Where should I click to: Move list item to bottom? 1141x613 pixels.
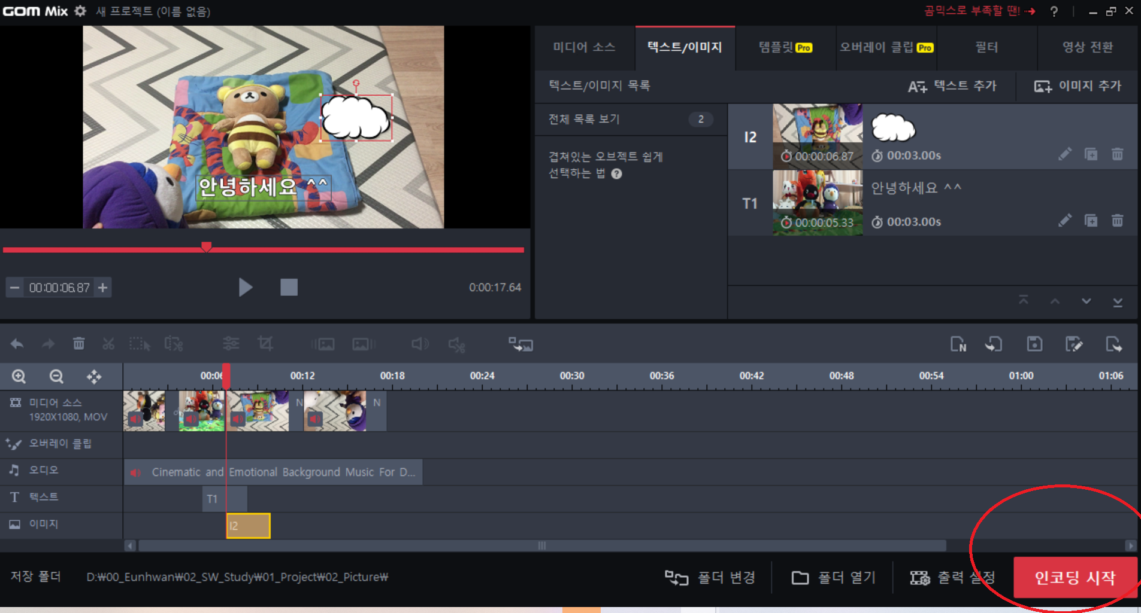click(x=1118, y=301)
